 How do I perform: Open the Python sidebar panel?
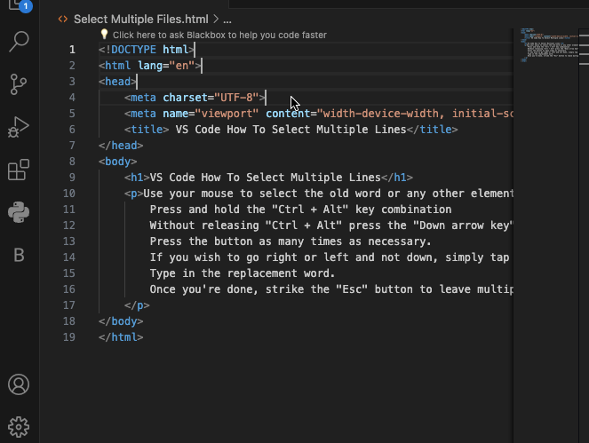click(x=19, y=212)
